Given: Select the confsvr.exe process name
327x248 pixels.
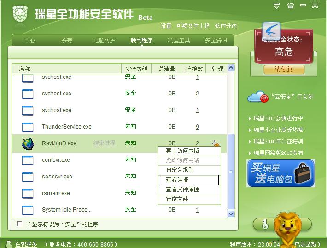Looking at the screenshot, I should [x=56, y=160].
